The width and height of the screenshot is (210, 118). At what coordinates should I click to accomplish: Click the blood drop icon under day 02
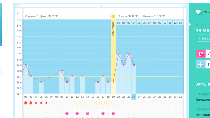(x=26, y=103)
